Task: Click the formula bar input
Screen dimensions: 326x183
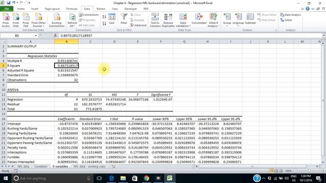Action: pos(190,36)
